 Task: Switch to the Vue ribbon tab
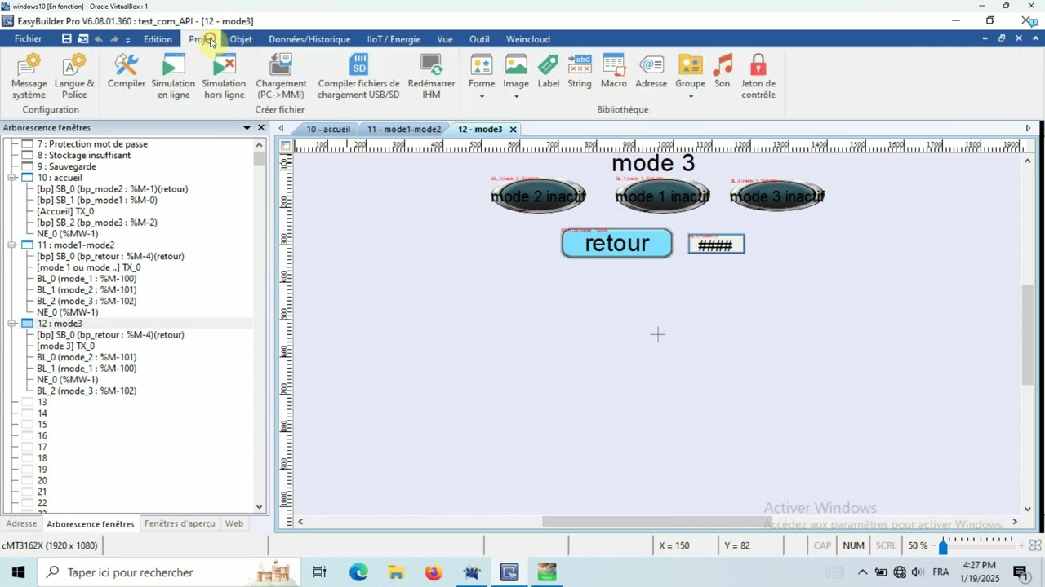point(445,39)
